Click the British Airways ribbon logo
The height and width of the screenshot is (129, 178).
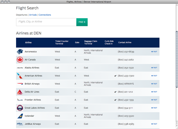(20, 84)
